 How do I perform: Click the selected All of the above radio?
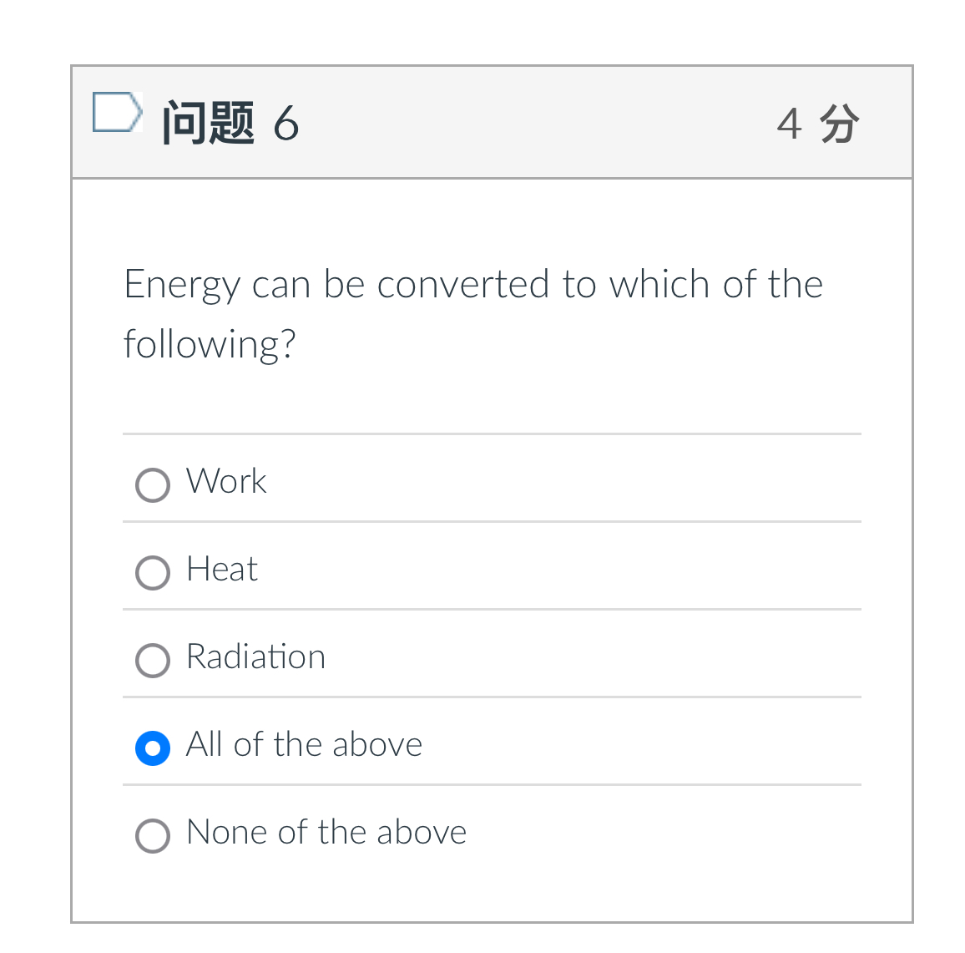[x=153, y=748]
